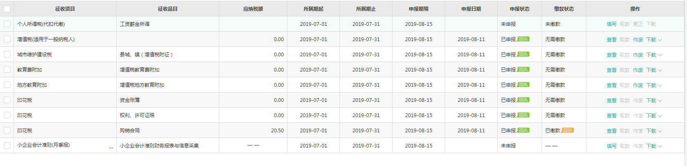Click the green 回执 badge for 资金账簿 row
Screen dimensions: 687x166
click(523, 100)
